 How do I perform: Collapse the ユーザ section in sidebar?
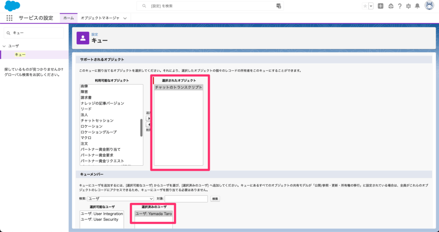coord(4,46)
